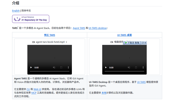
Task: Close the 下载该视频 download overlay
Action: click(x=145, y=43)
